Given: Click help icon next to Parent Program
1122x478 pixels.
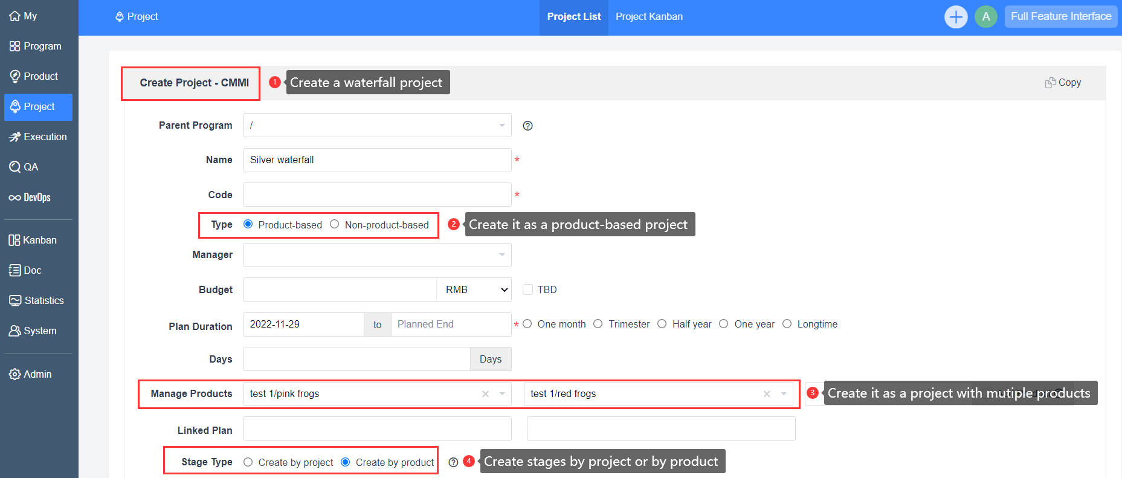Looking at the screenshot, I should [x=527, y=126].
